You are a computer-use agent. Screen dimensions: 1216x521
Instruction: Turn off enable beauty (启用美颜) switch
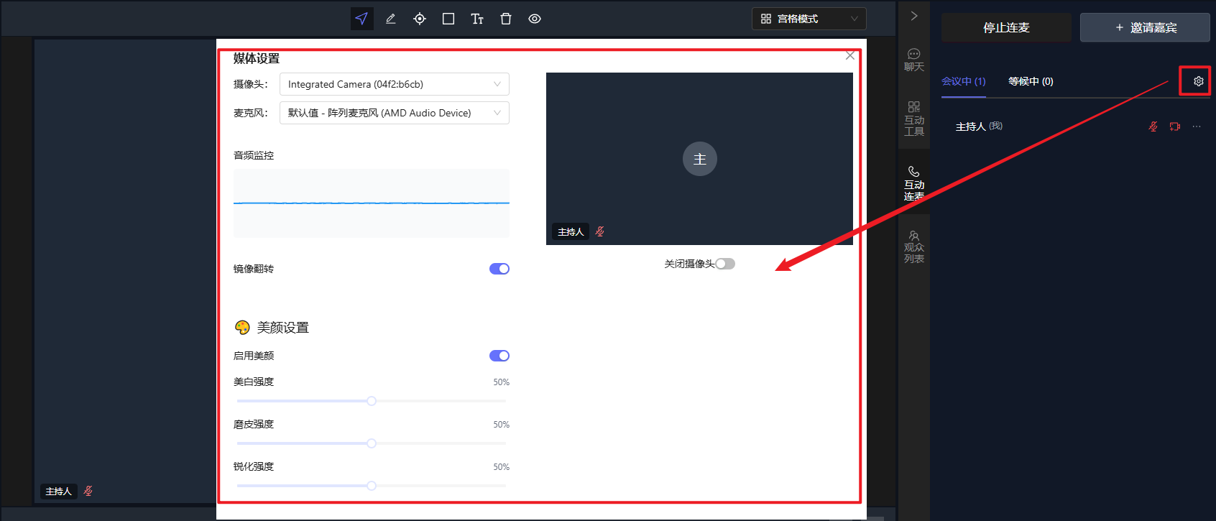coord(499,356)
